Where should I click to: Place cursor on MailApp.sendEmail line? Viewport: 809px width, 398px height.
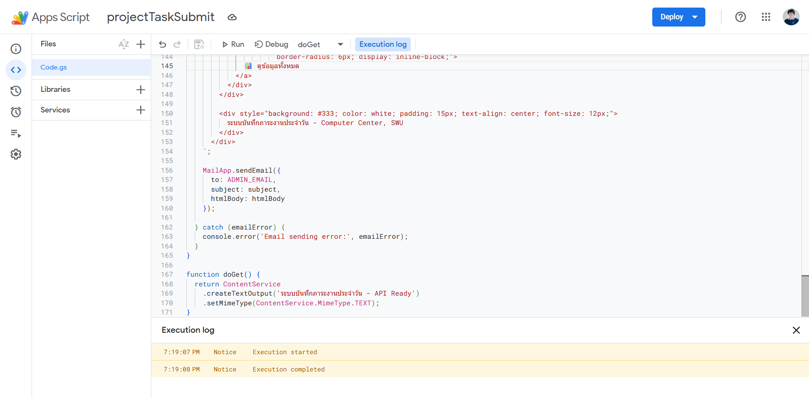click(241, 171)
